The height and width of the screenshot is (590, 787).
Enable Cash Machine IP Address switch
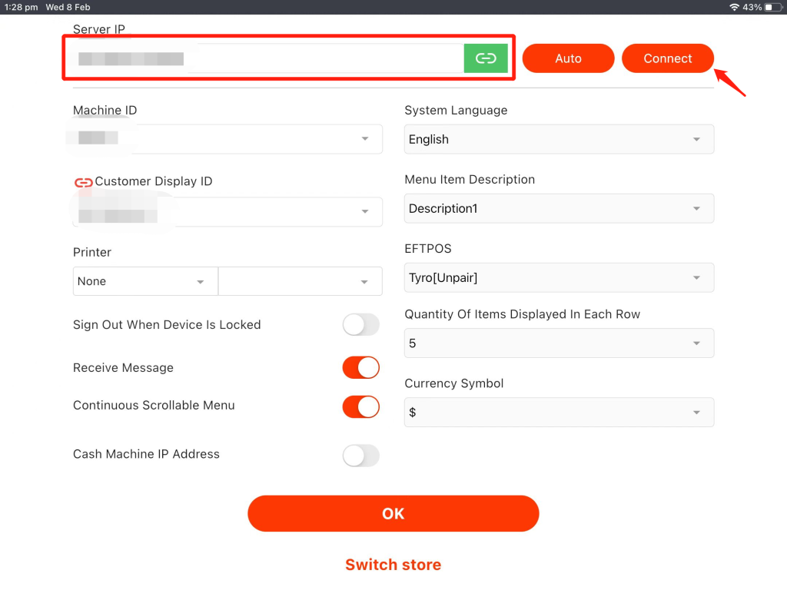click(360, 456)
